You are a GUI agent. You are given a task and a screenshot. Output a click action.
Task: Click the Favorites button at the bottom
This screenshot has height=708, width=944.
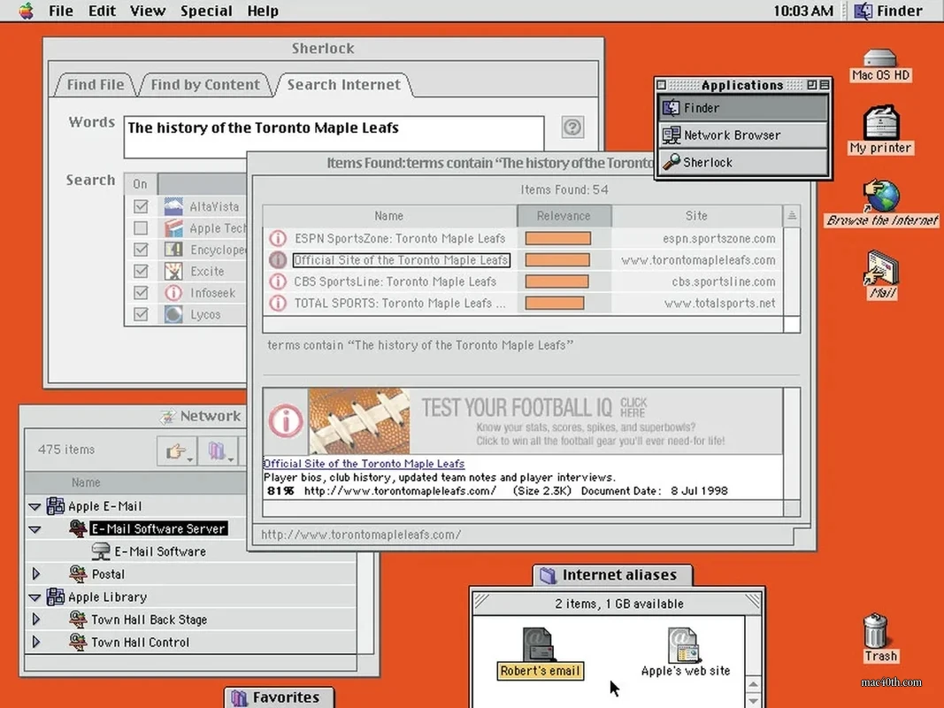click(279, 696)
